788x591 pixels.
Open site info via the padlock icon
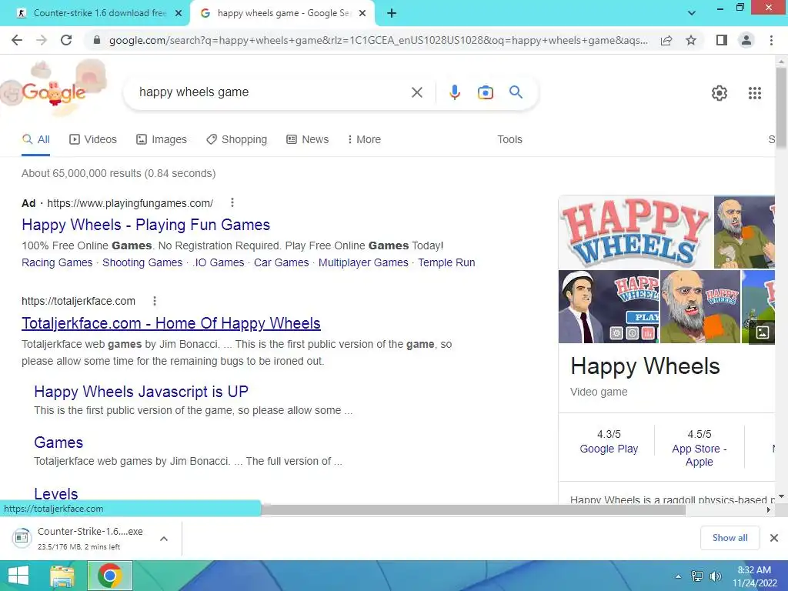97,40
